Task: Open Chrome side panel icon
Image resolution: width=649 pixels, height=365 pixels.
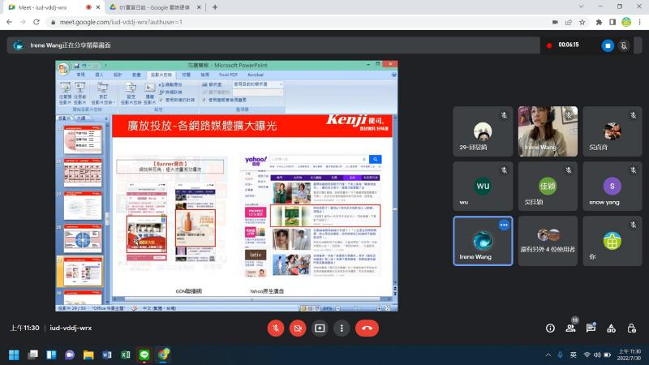Action: tap(612, 22)
